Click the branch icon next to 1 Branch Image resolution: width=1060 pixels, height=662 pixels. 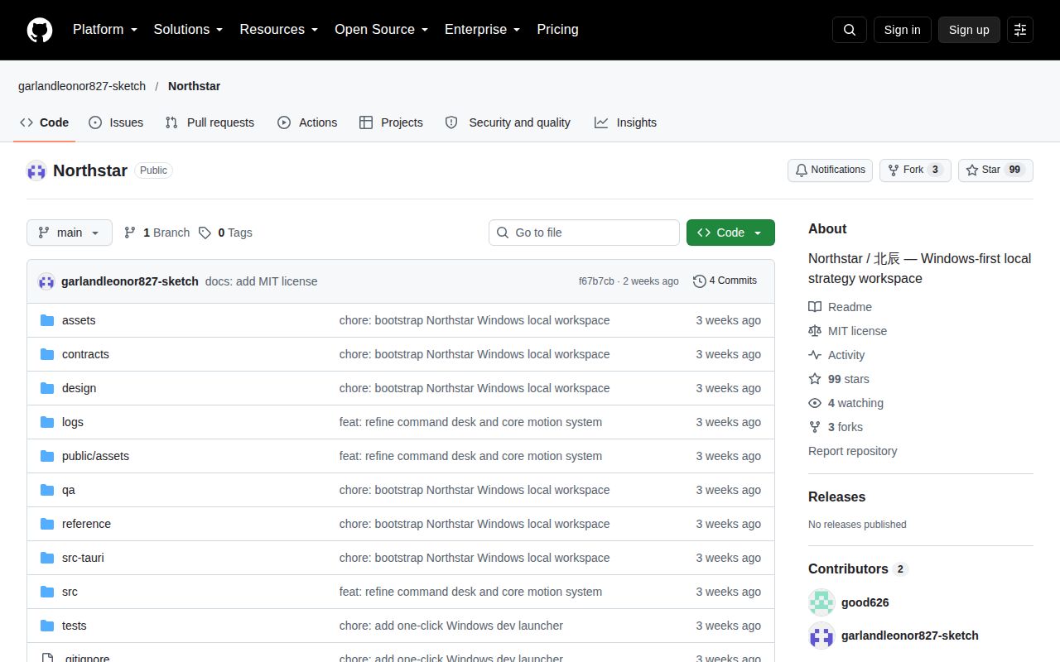pyautogui.click(x=130, y=233)
